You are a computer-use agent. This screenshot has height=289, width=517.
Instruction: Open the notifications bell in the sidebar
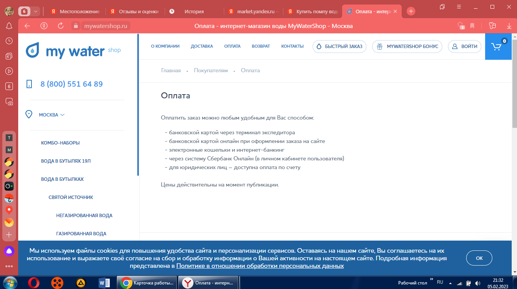coord(9,26)
